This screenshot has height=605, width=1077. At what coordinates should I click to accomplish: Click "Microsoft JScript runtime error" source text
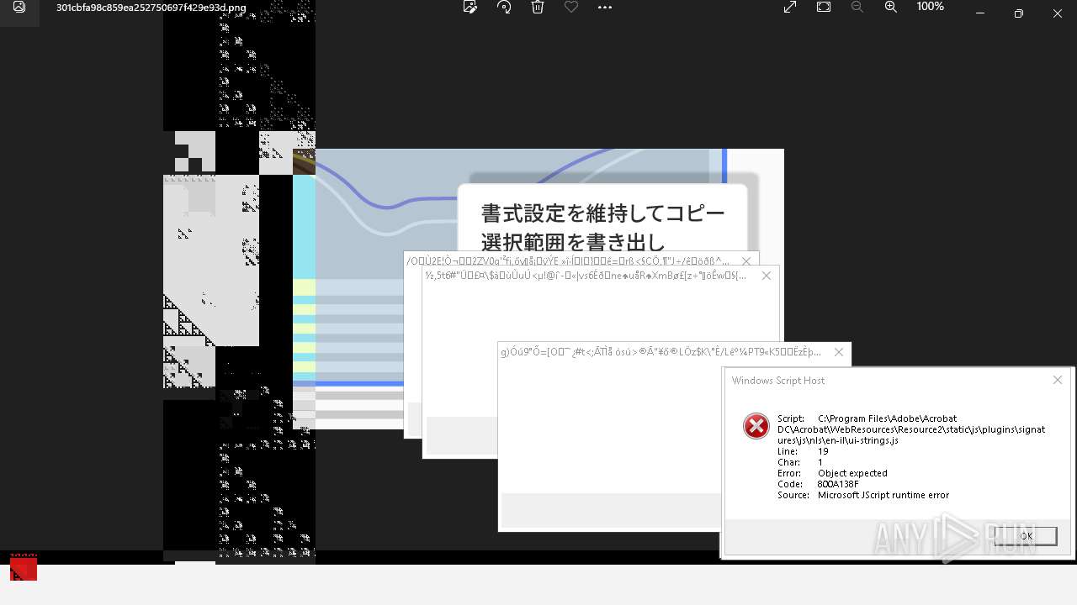point(883,495)
